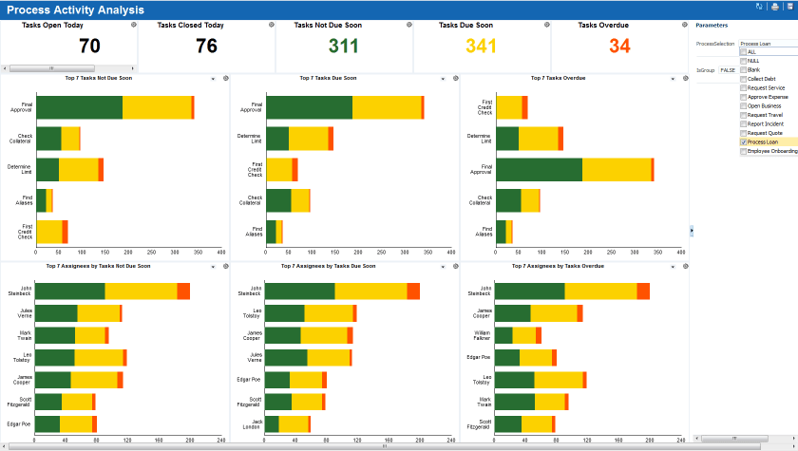Image resolution: width=798 pixels, height=451 pixels.
Task: Click the save icon in header
Action: [790, 7]
